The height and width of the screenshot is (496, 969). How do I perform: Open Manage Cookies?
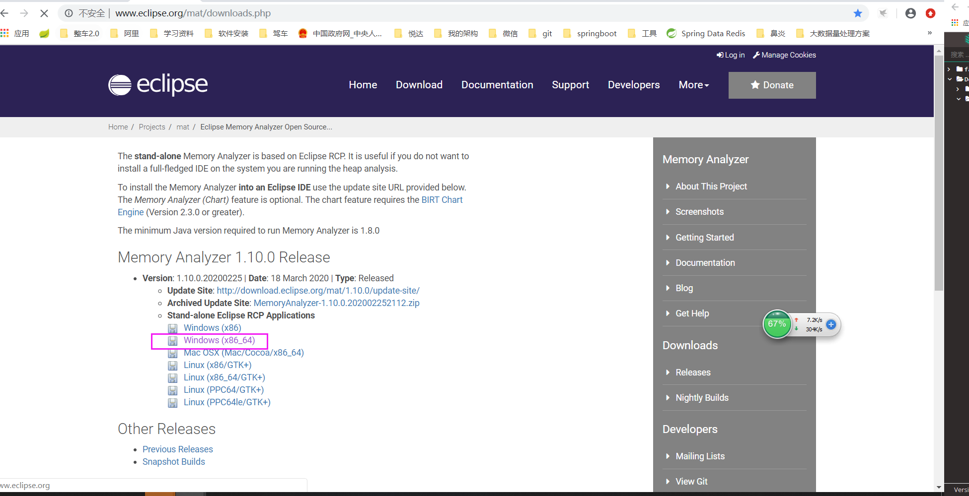tap(784, 55)
